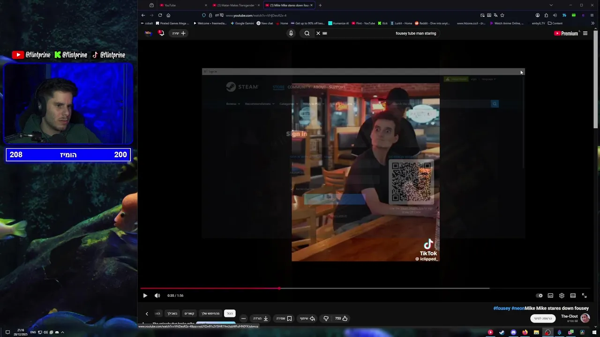Open the player settings gear

pos(562,295)
